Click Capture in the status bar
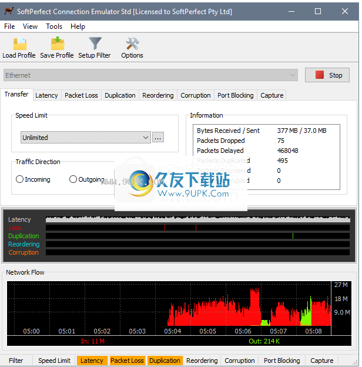Image resolution: width=362 pixels, height=367 pixels. [x=322, y=361]
